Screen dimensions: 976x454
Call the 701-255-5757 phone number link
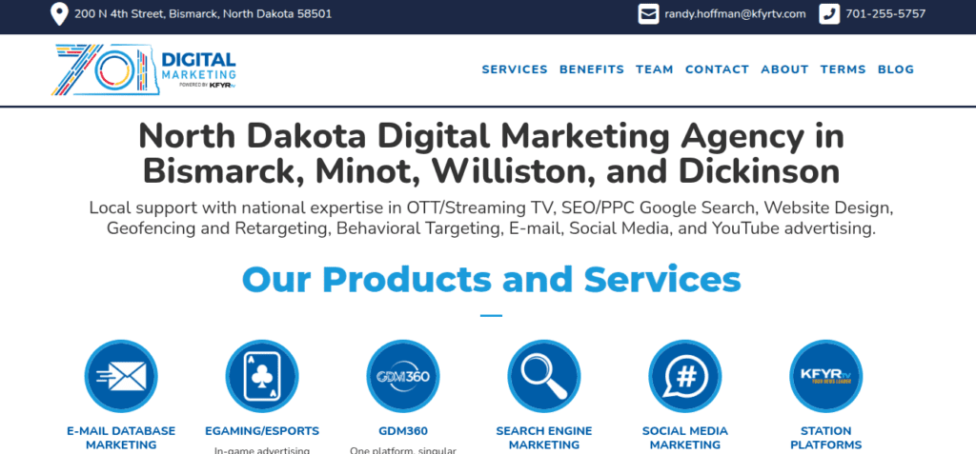(885, 14)
